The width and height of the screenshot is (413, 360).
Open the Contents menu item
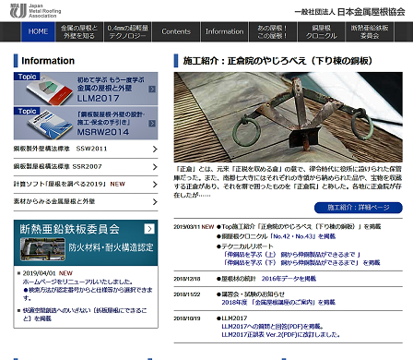coord(176,31)
